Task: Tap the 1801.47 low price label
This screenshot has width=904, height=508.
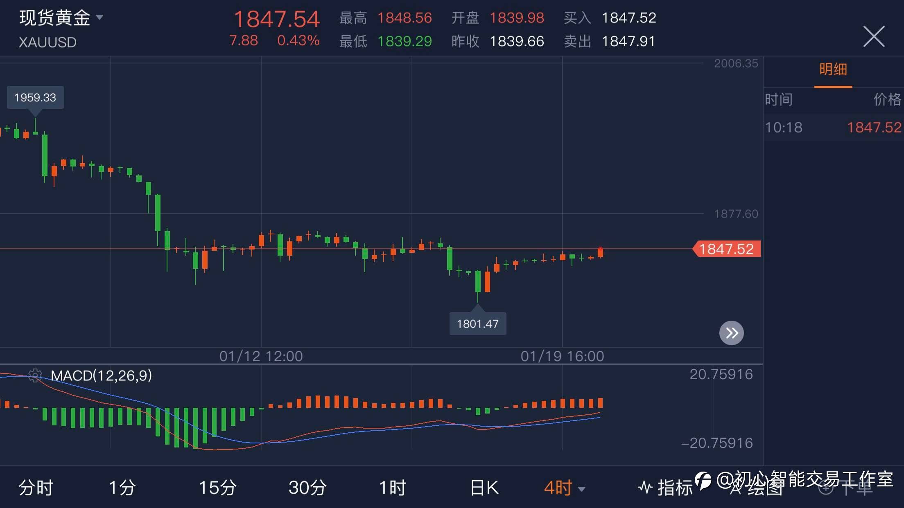Action: (x=477, y=324)
